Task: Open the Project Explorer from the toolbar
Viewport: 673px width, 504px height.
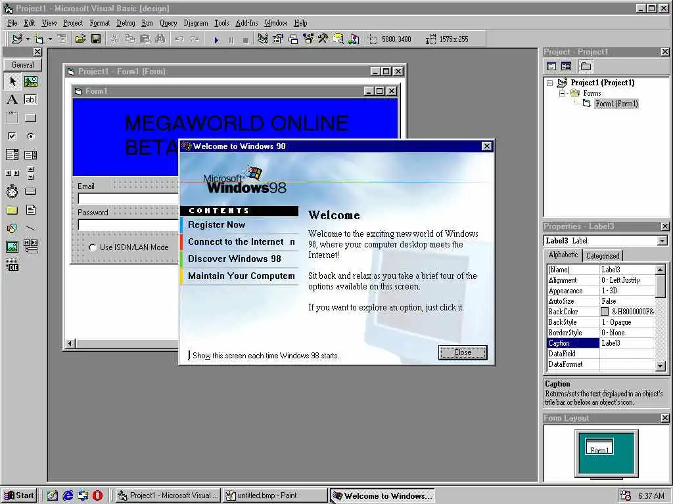Action: click(x=263, y=39)
